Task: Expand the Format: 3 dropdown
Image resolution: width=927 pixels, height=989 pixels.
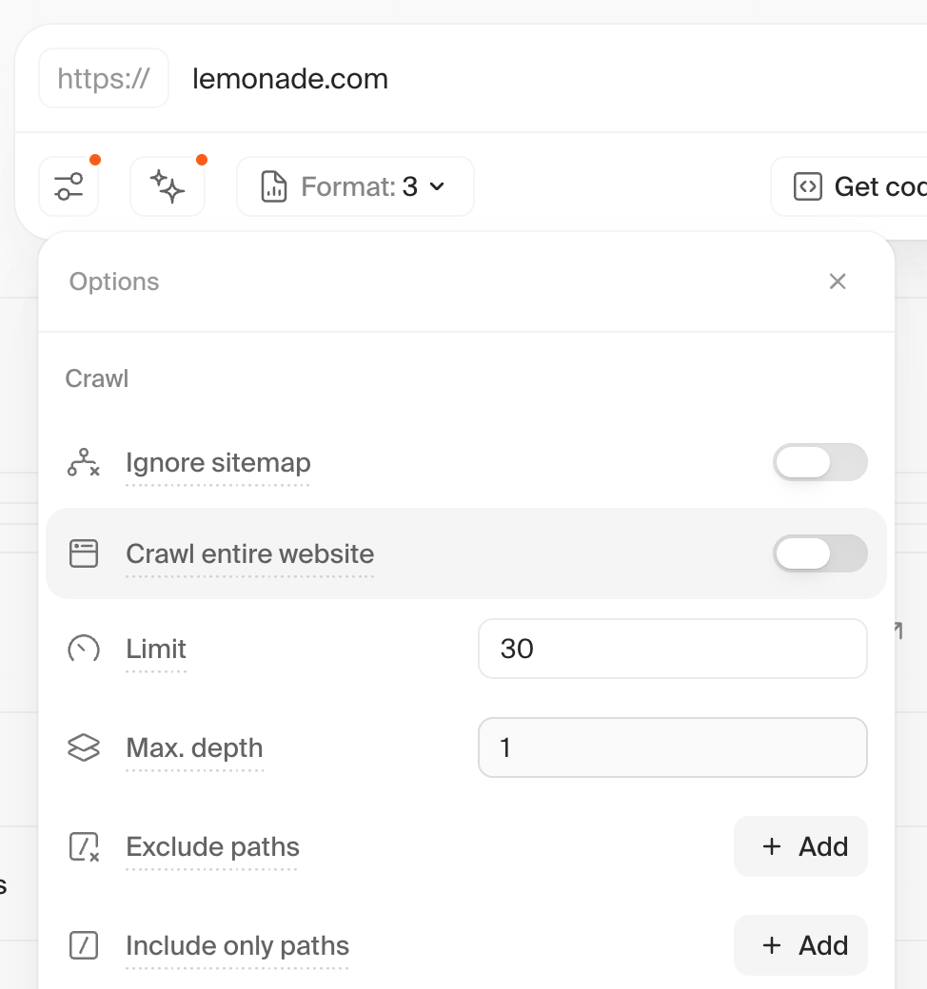Action: (x=355, y=186)
